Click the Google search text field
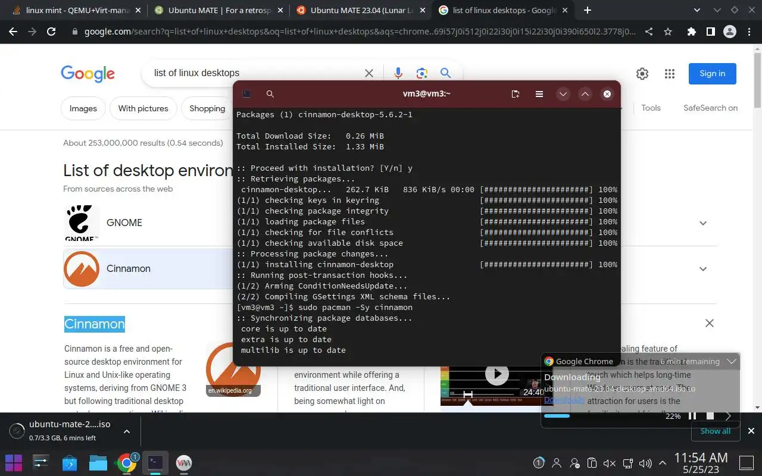The width and height of the screenshot is (762, 476). pyautogui.click(x=256, y=73)
